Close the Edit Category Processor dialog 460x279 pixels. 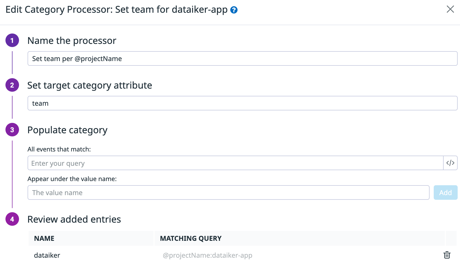coord(450,9)
